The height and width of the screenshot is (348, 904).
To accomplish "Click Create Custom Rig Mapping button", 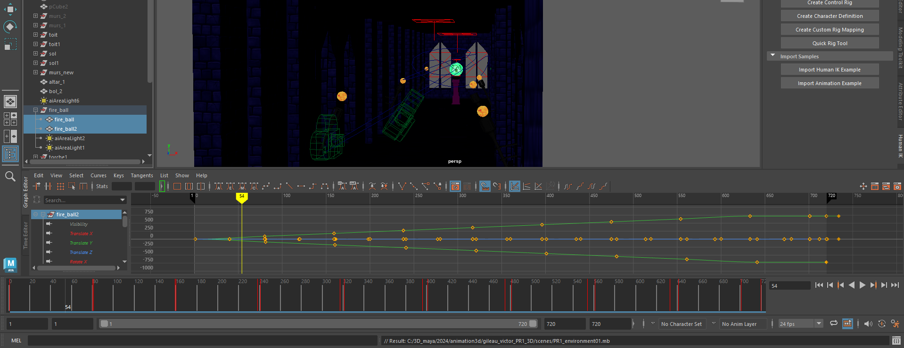I will tap(830, 30).
